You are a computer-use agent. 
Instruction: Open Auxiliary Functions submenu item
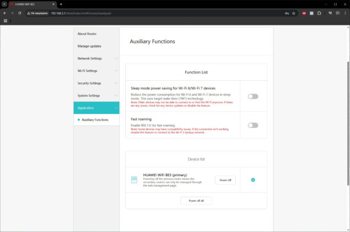point(96,120)
